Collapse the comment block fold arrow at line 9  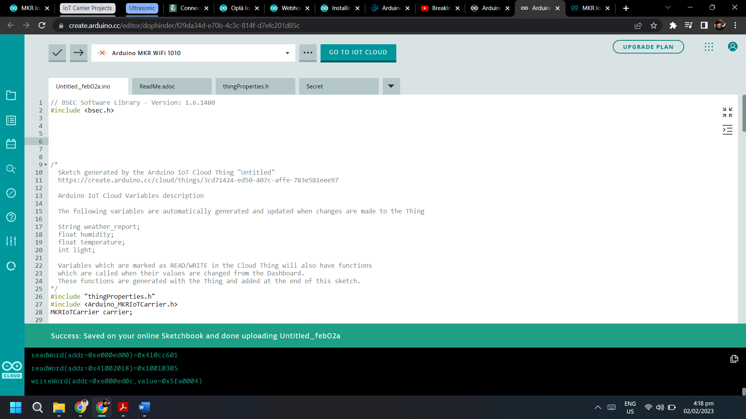click(46, 165)
